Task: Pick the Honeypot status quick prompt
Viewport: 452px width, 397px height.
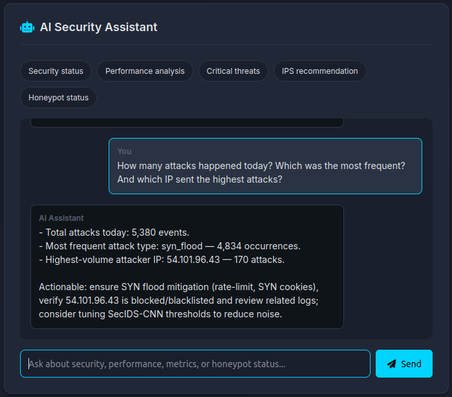Action: (x=58, y=98)
